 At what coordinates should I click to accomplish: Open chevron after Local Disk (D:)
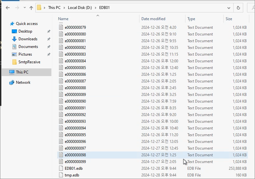click(95, 8)
